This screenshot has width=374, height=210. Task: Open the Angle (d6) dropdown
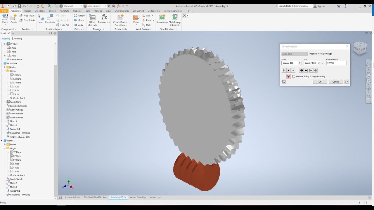295,54
